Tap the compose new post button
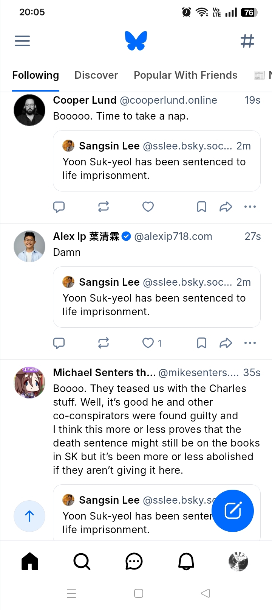Image resolution: width=272 pixels, height=610 pixels. coord(233,510)
